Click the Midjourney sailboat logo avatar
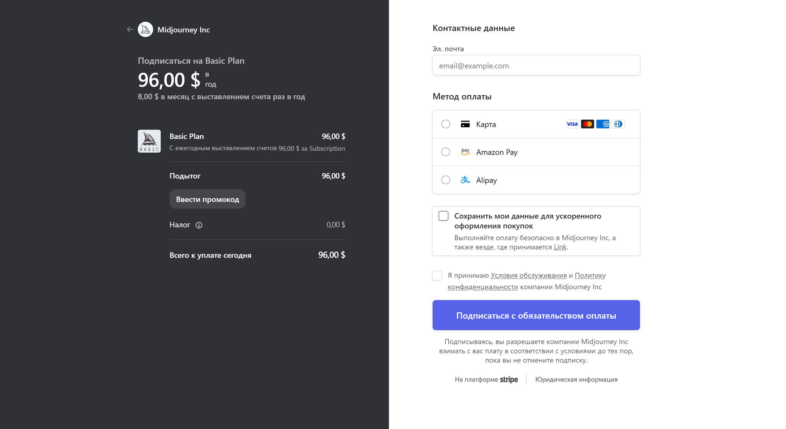This screenshot has height=429, width=786. tap(145, 30)
